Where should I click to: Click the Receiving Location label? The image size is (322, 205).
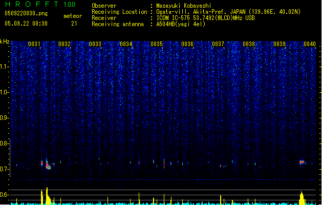coord(119,12)
